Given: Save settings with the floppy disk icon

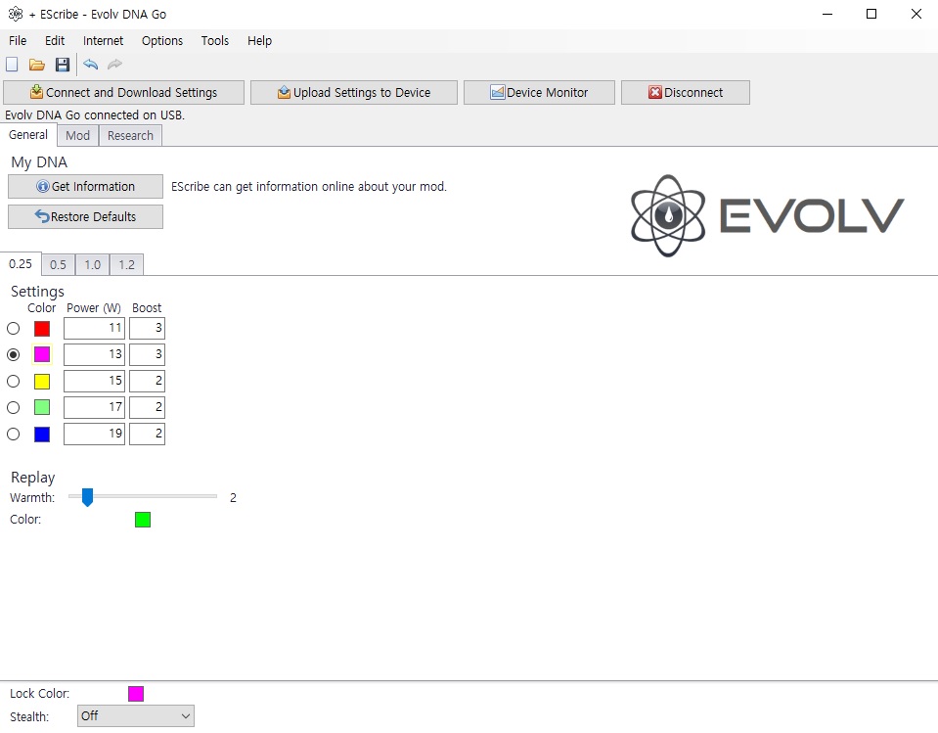Looking at the screenshot, I should (x=63, y=65).
